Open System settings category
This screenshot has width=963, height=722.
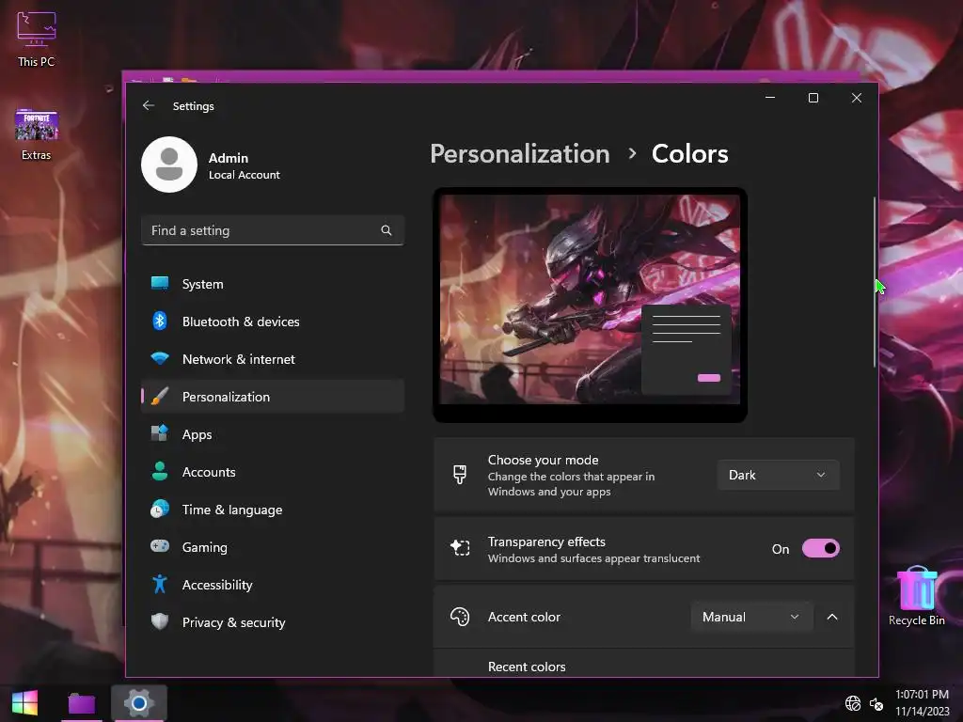point(273,284)
